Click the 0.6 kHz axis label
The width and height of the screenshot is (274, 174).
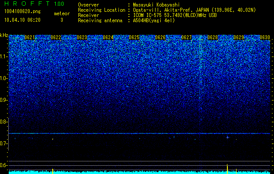point(4,165)
